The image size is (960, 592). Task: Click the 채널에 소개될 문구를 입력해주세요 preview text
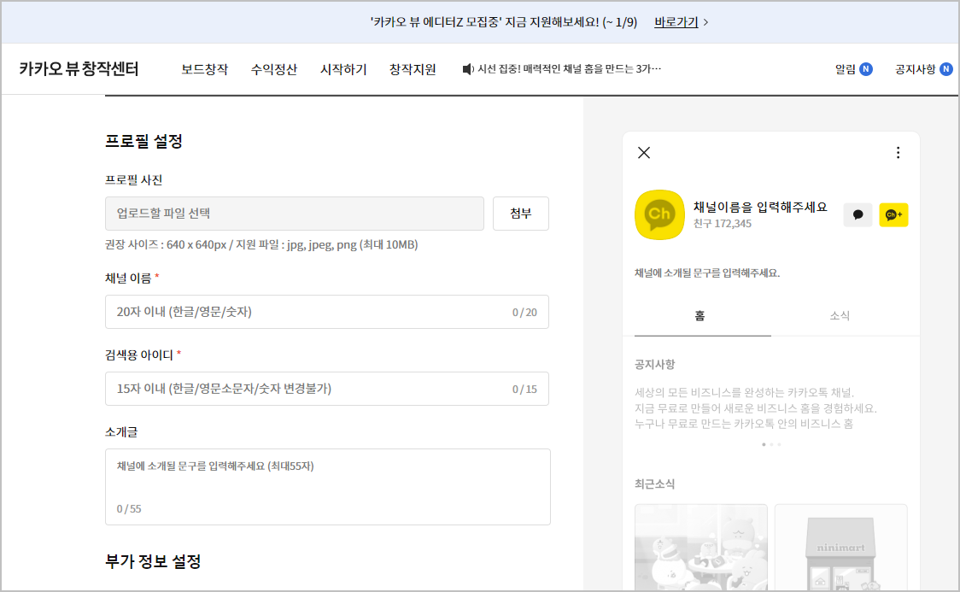(x=707, y=273)
